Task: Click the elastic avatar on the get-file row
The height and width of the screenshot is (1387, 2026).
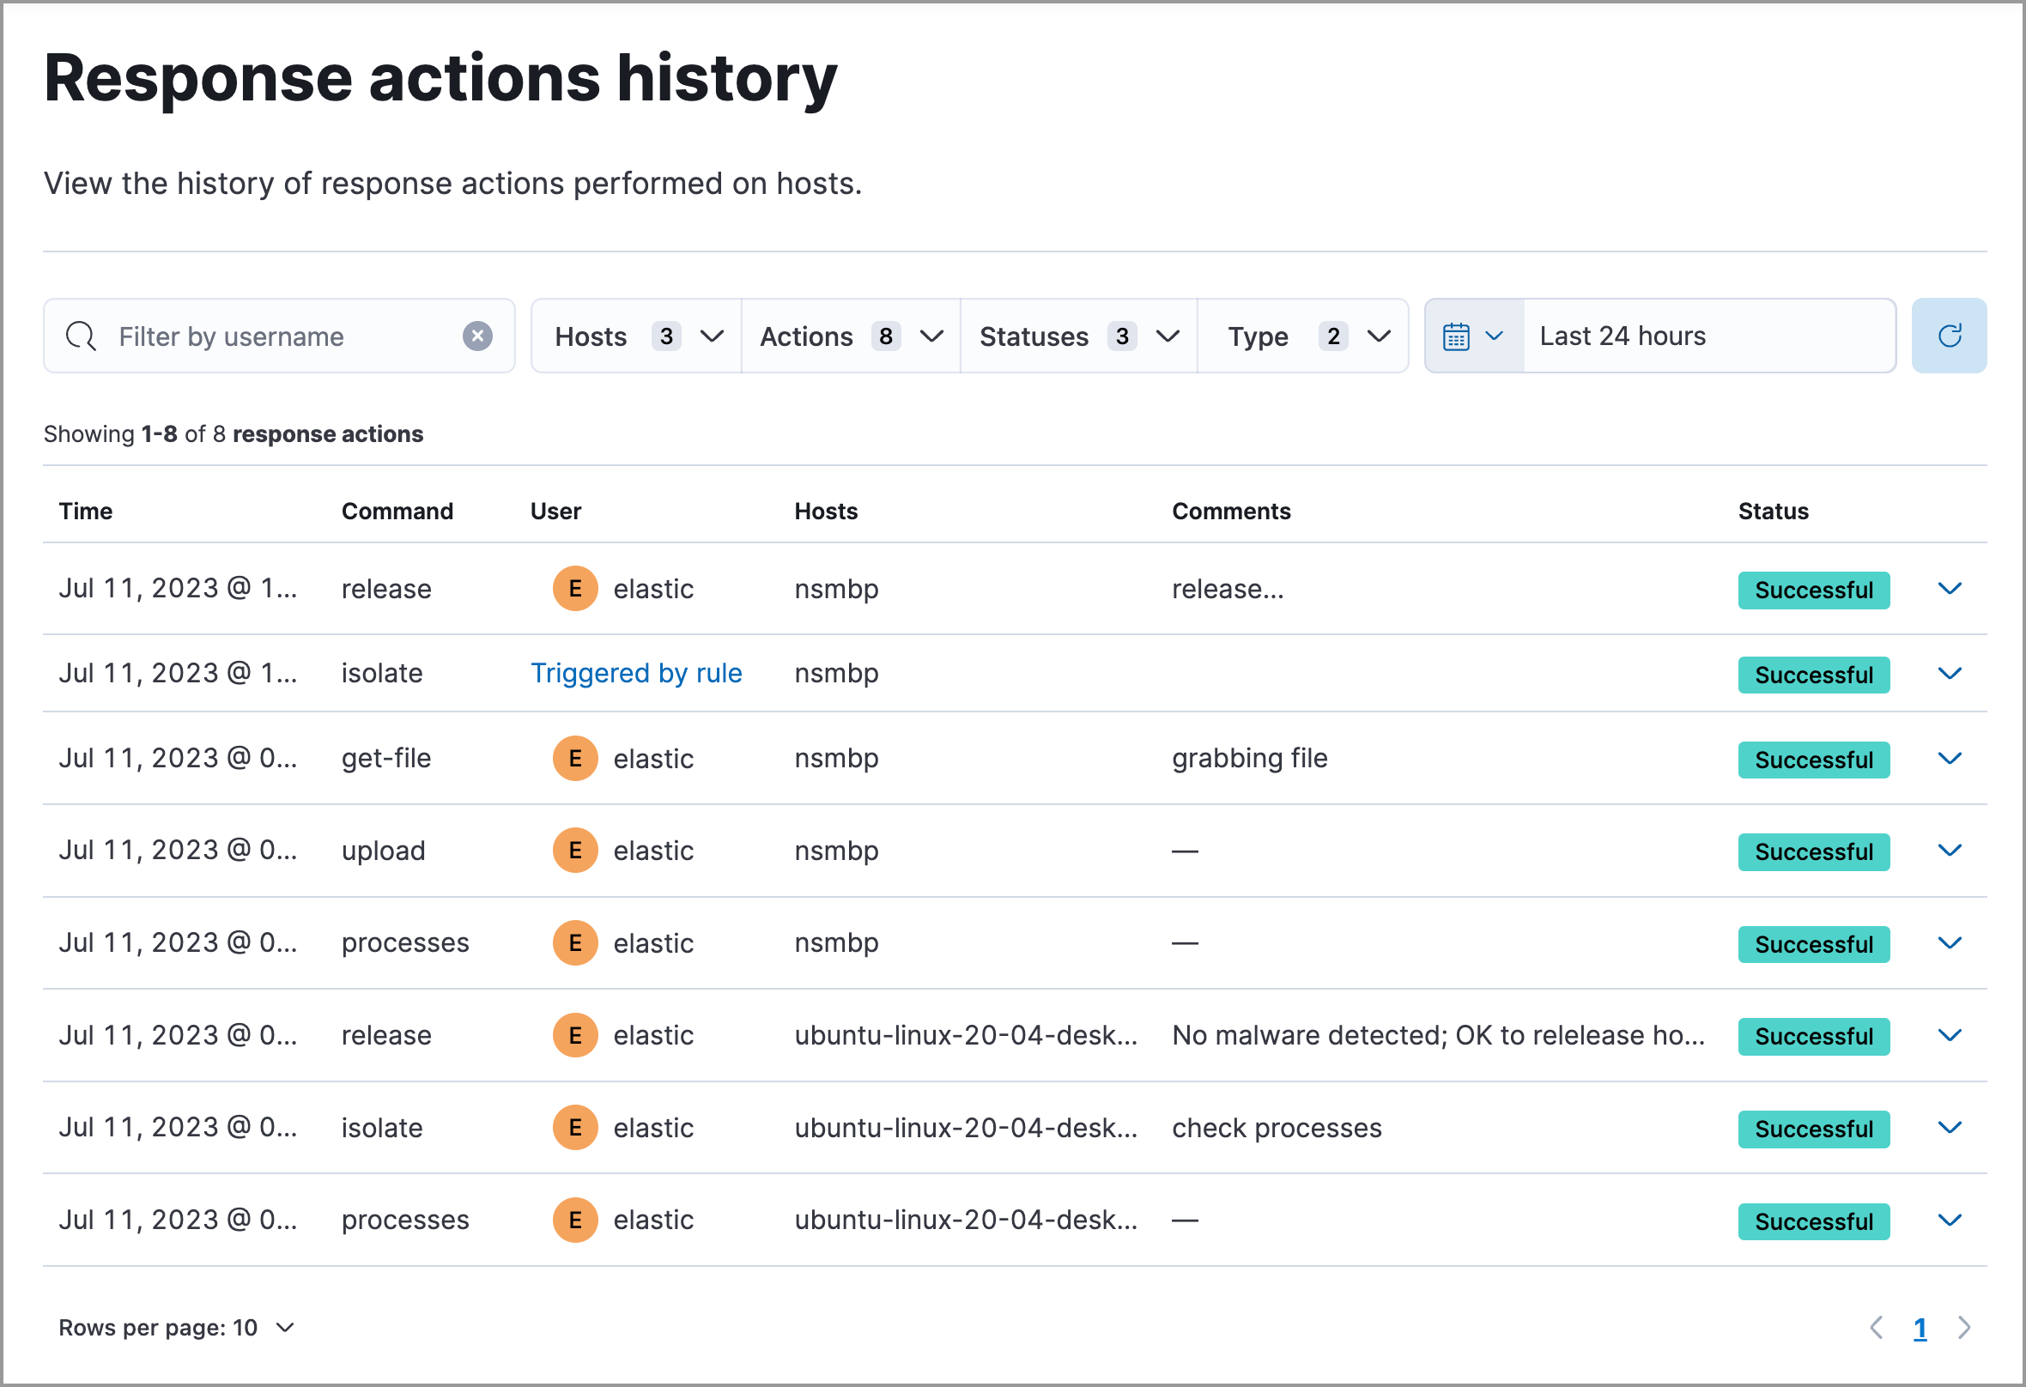Action: pyautogui.click(x=574, y=759)
